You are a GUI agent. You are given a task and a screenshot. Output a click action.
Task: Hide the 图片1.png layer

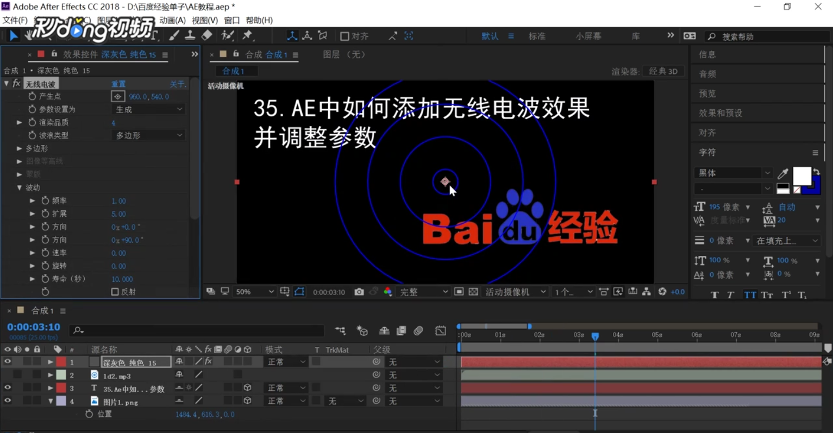click(x=8, y=401)
